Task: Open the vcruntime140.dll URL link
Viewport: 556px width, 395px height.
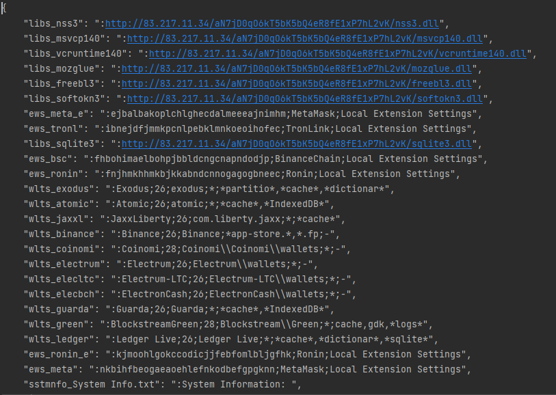Action: (x=338, y=53)
